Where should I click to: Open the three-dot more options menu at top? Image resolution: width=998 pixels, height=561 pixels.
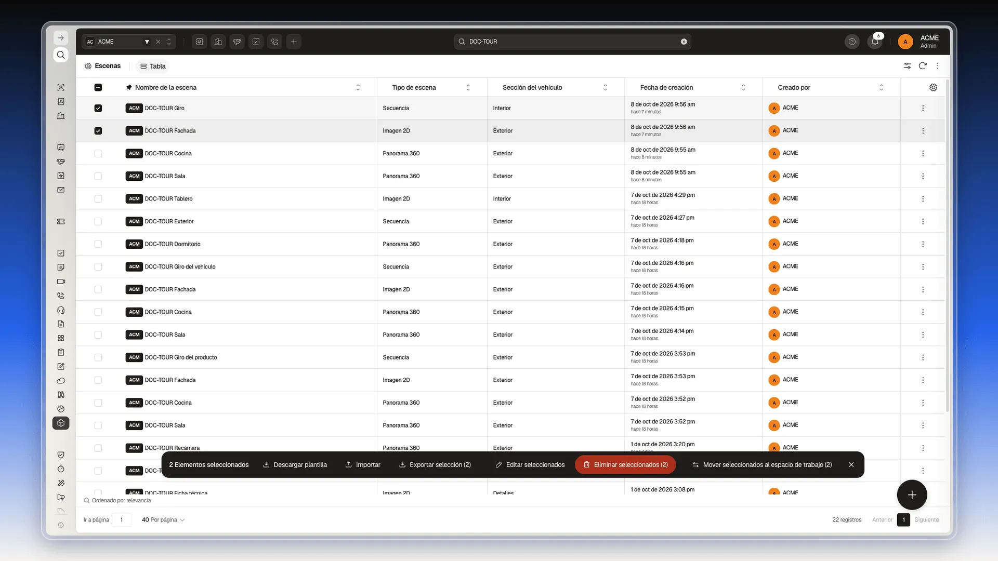coord(938,66)
